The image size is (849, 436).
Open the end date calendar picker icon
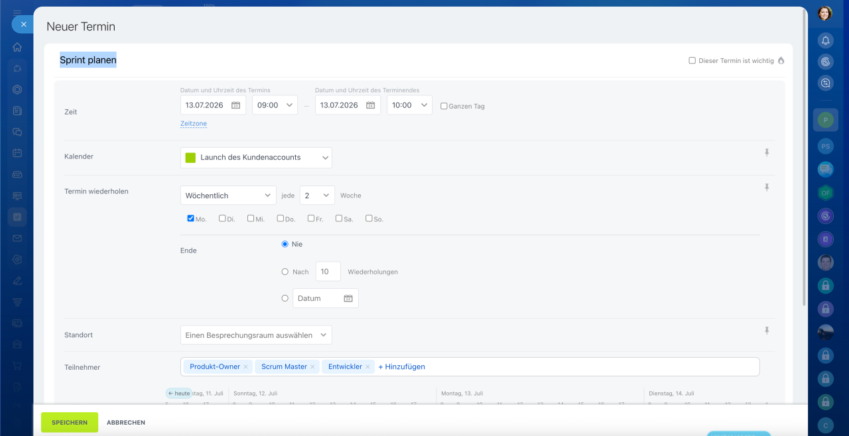[x=370, y=105]
